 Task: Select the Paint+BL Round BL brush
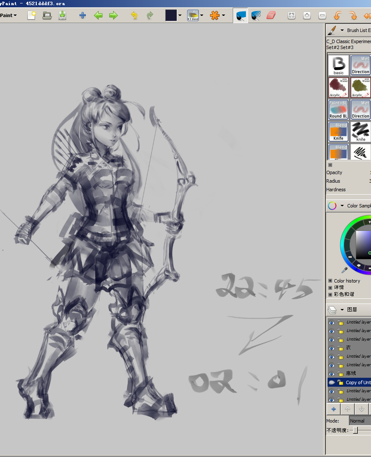tap(338, 110)
